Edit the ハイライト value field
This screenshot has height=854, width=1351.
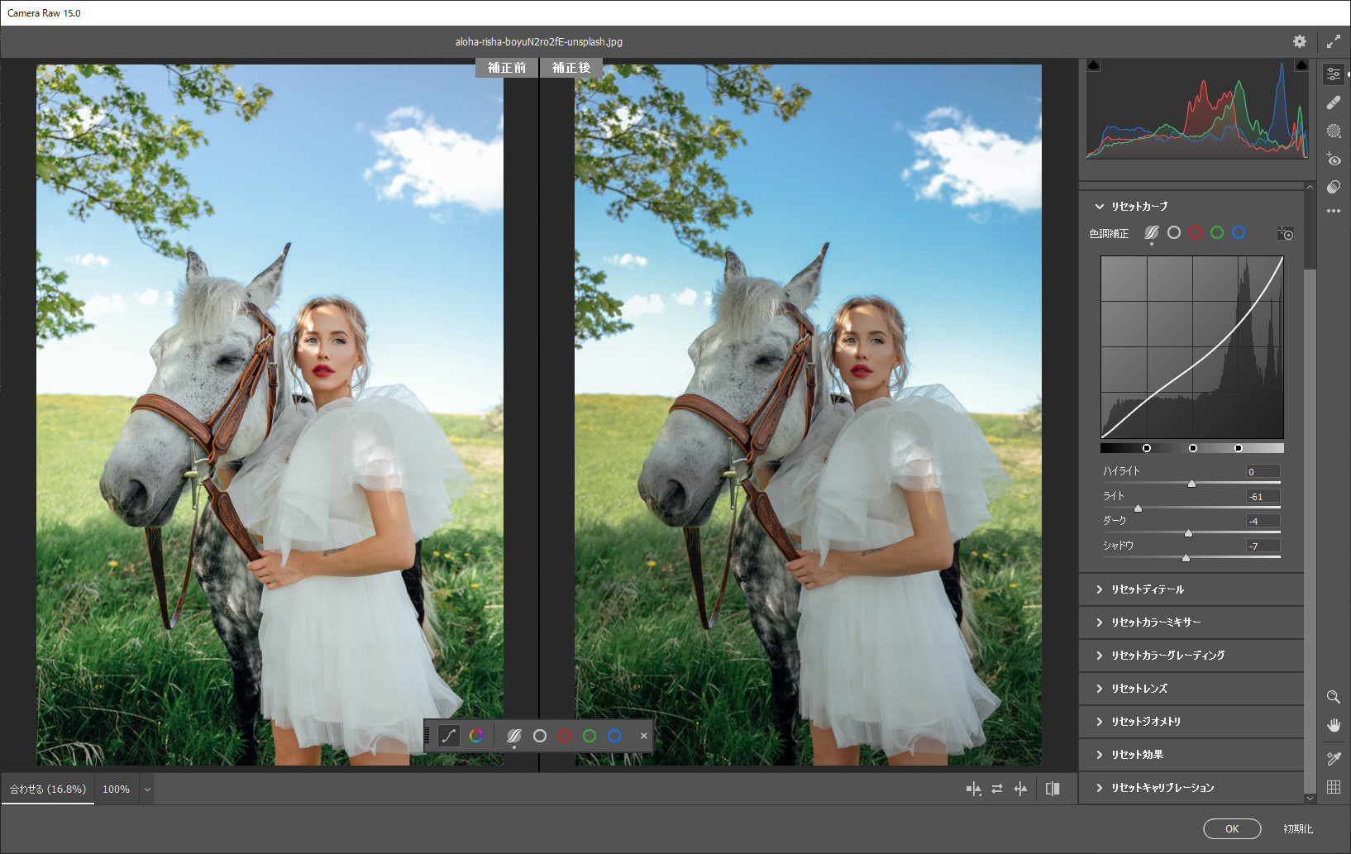click(x=1263, y=471)
